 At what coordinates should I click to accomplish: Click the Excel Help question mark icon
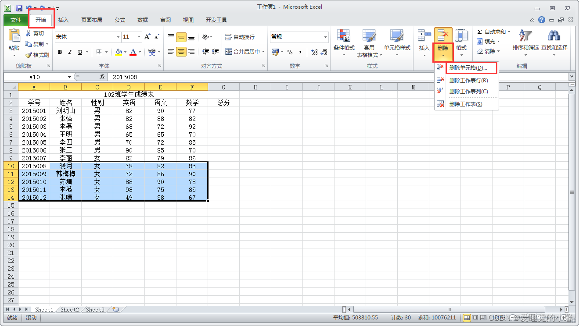pos(542,20)
